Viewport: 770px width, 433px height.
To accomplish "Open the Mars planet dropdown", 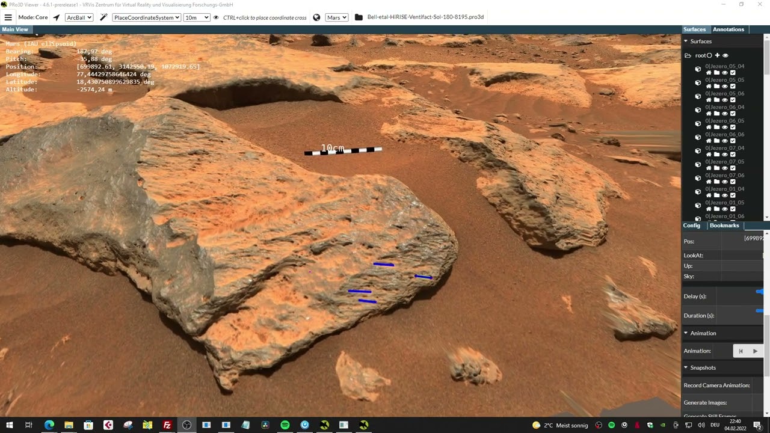I will pos(336,17).
